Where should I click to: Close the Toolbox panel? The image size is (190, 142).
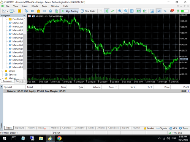coord(2,87)
